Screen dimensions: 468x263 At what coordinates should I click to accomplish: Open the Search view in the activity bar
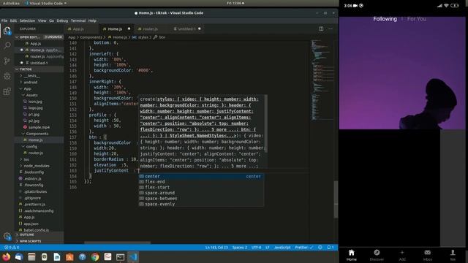click(x=7, y=45)
